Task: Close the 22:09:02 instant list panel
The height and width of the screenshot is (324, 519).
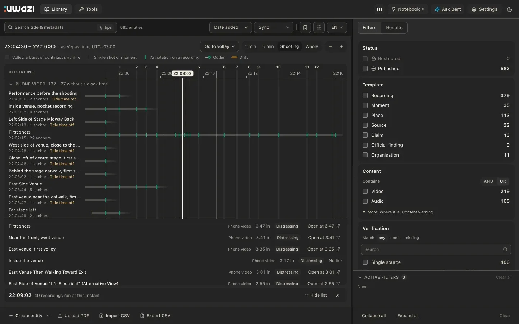Action: [338, 295]
